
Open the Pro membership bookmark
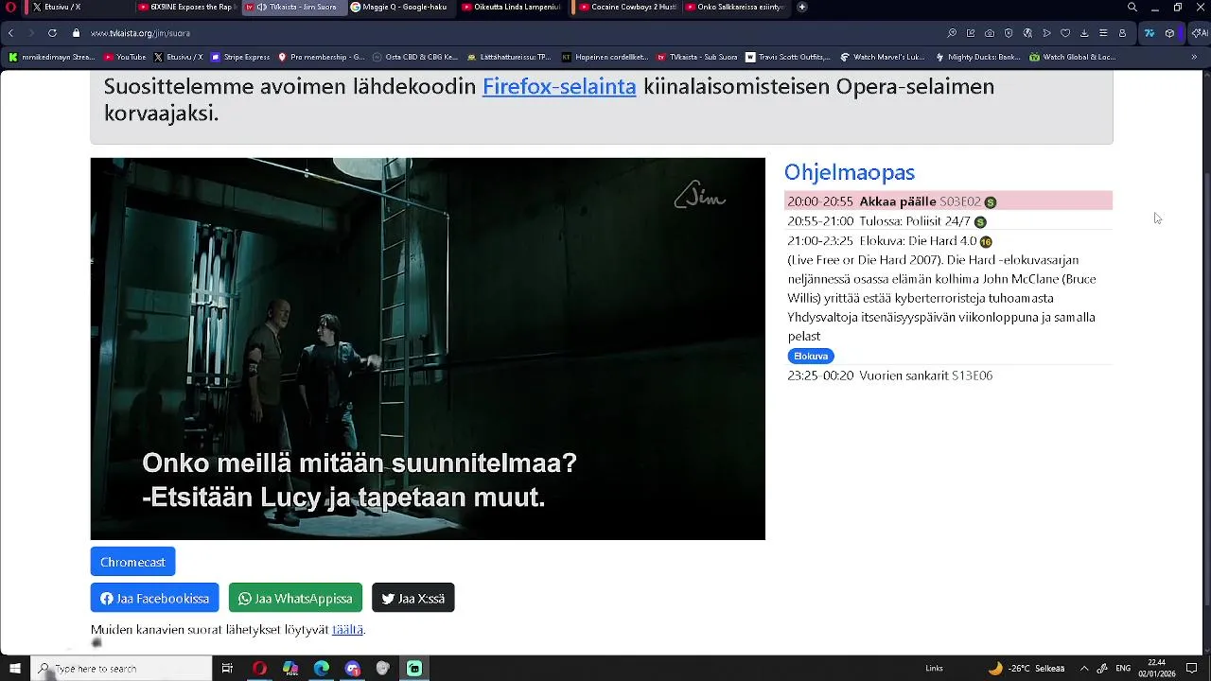point(322,57)
